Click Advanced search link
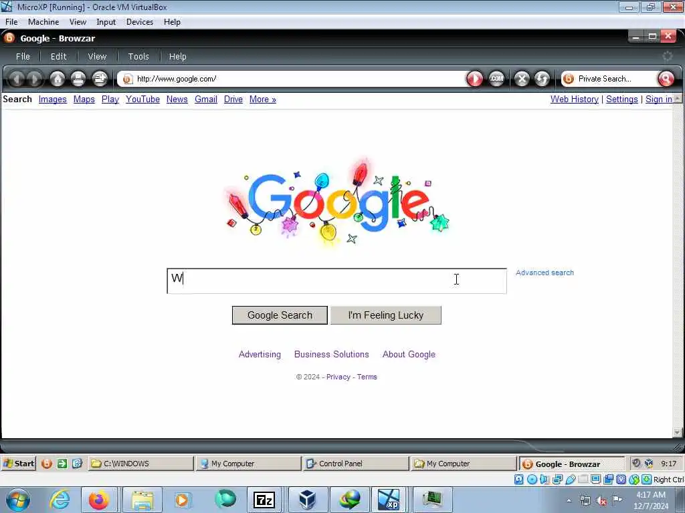The width and height of the screenshot is (685, 513). pos(545,273)
